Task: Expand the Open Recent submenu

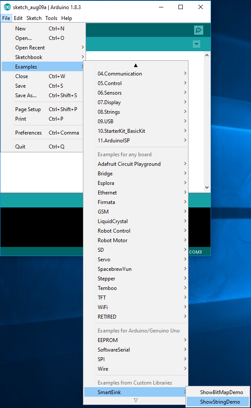Action: (x=43, y=48)
